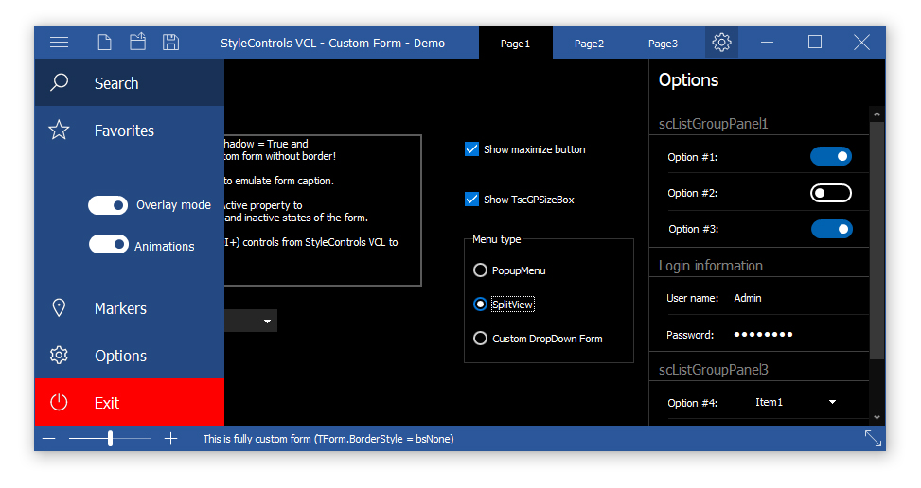The width and height of the screenshot is (921, 488).
Task: Open the Search menu item
Action: 130,82
